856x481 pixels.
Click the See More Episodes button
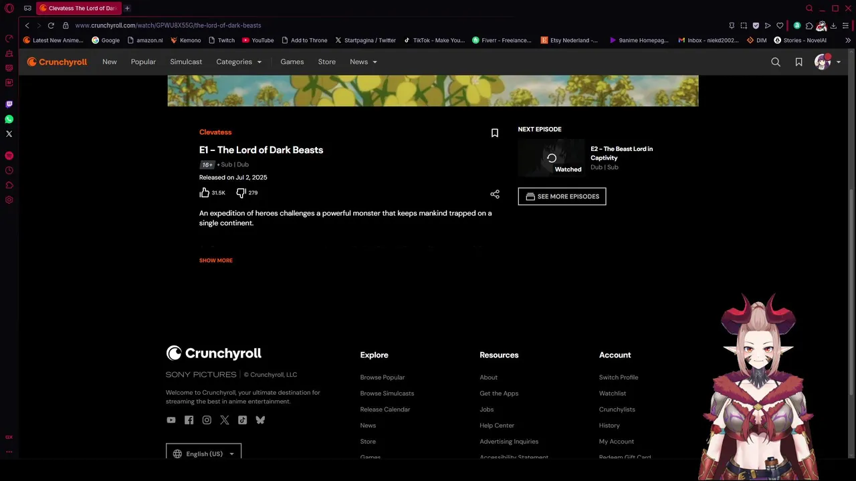562,196
